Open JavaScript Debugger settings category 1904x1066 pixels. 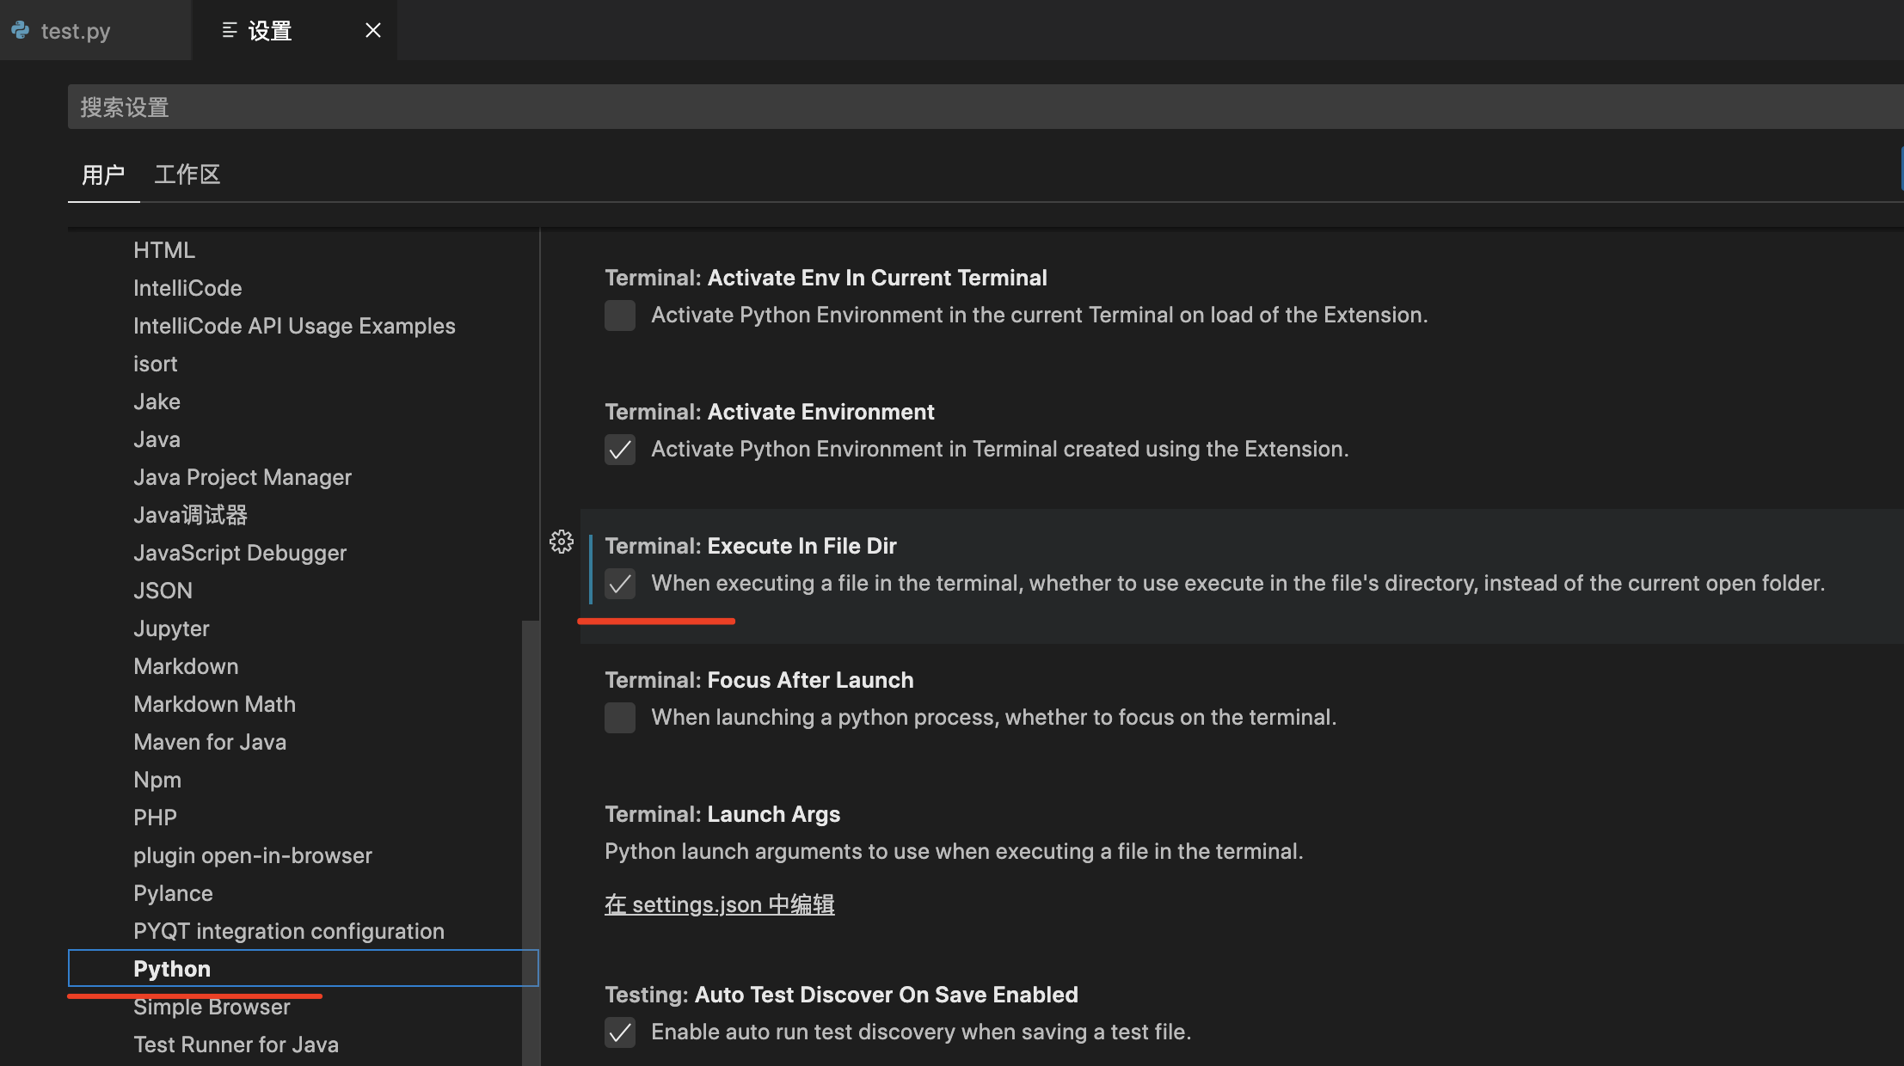pyautogui.click(x=240, y=553)
